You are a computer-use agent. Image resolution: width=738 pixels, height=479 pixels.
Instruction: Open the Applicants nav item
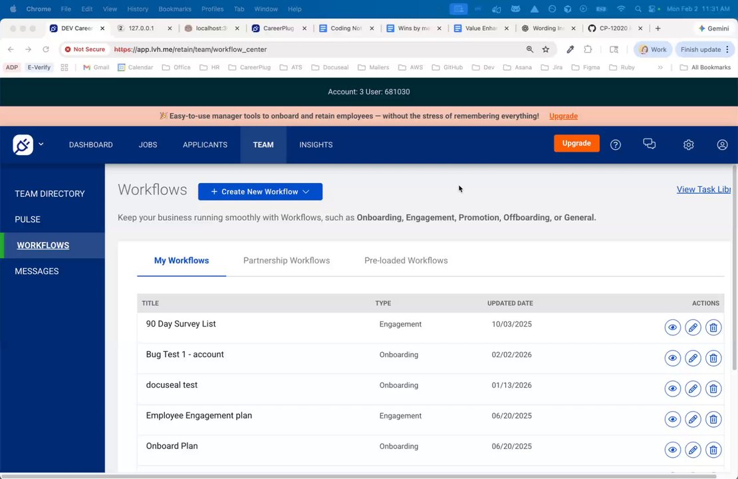click(205, 144)
